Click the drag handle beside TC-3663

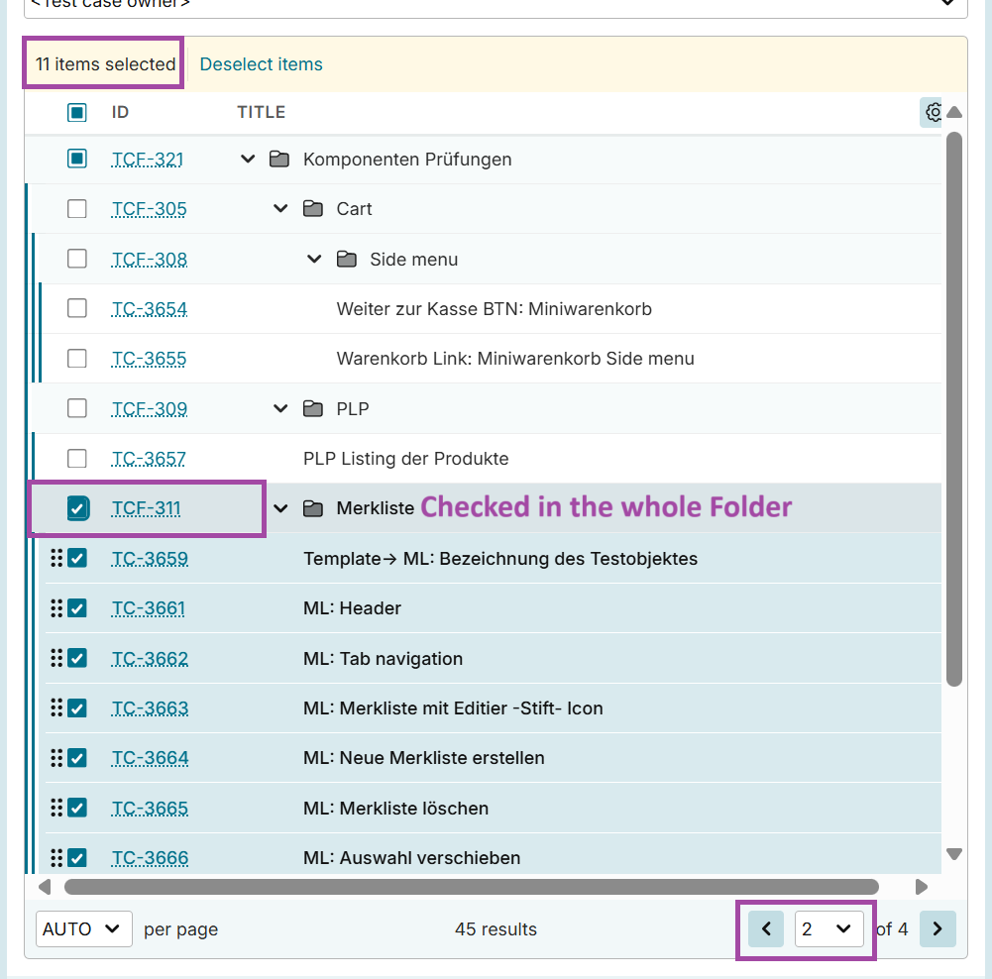coord(56,707)
